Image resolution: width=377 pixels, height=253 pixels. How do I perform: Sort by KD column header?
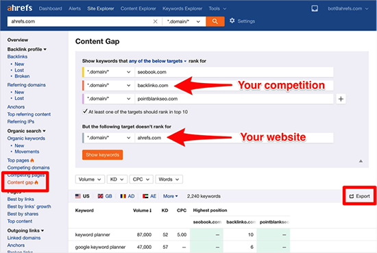pyautogui.click(x=165, y=210)
